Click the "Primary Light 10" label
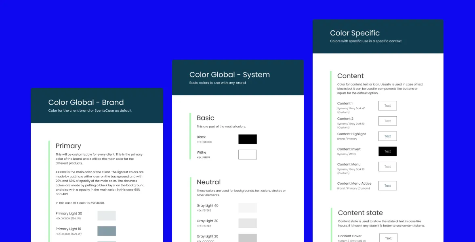 tap(69, 229)
